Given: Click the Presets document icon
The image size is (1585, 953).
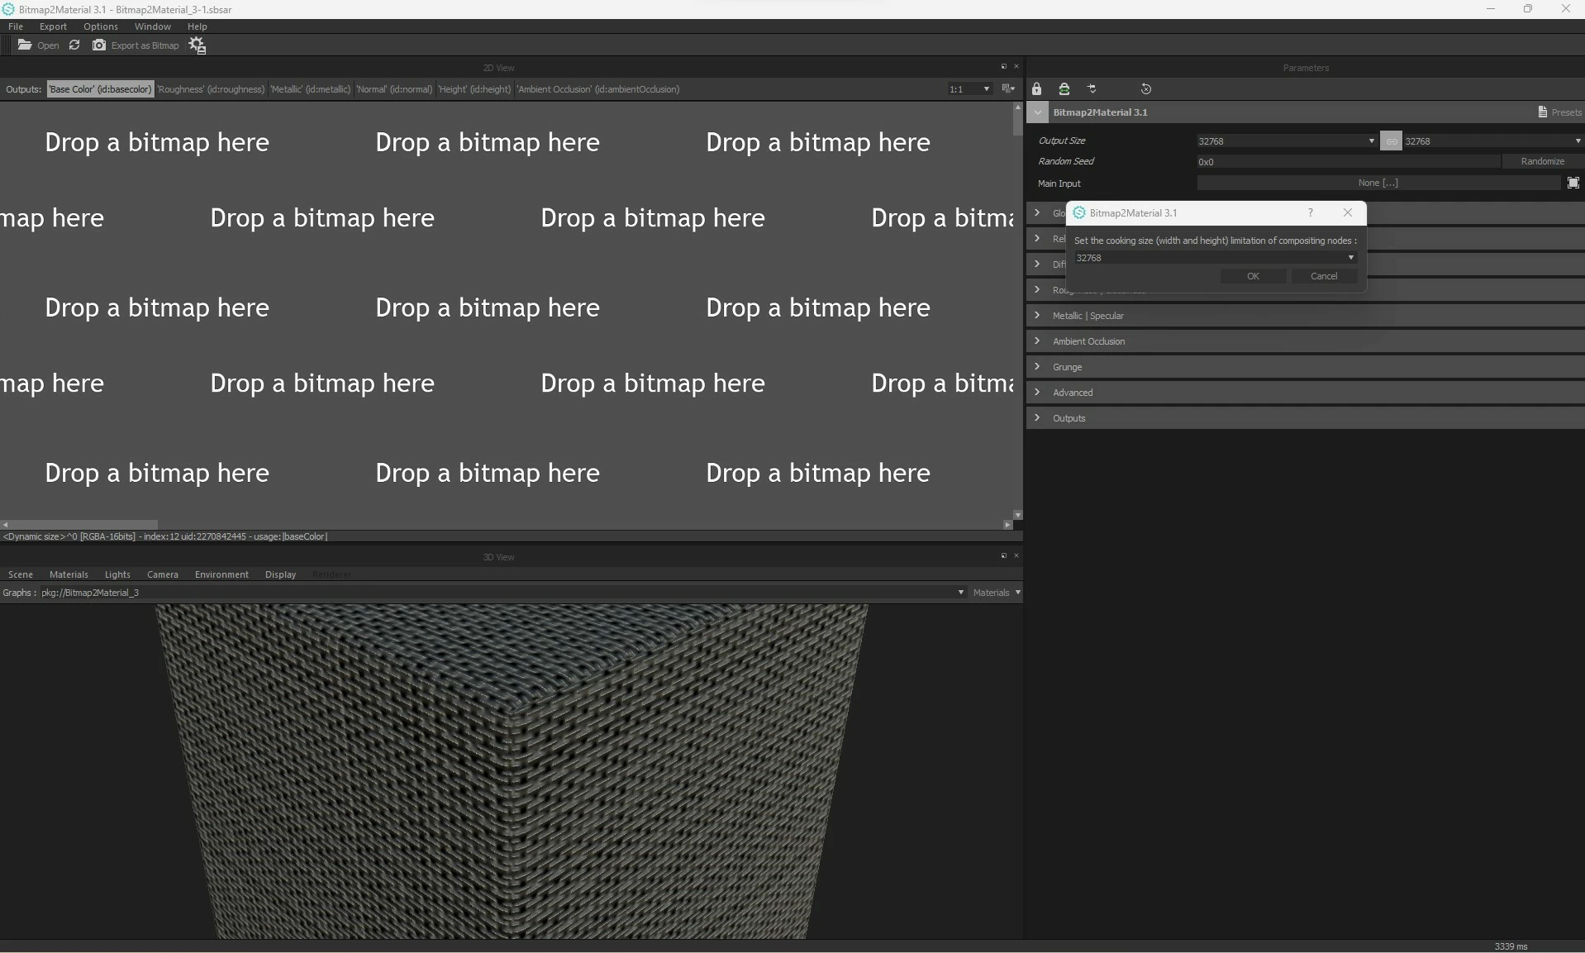Looking at the screenshot, I should [1542, 112].
